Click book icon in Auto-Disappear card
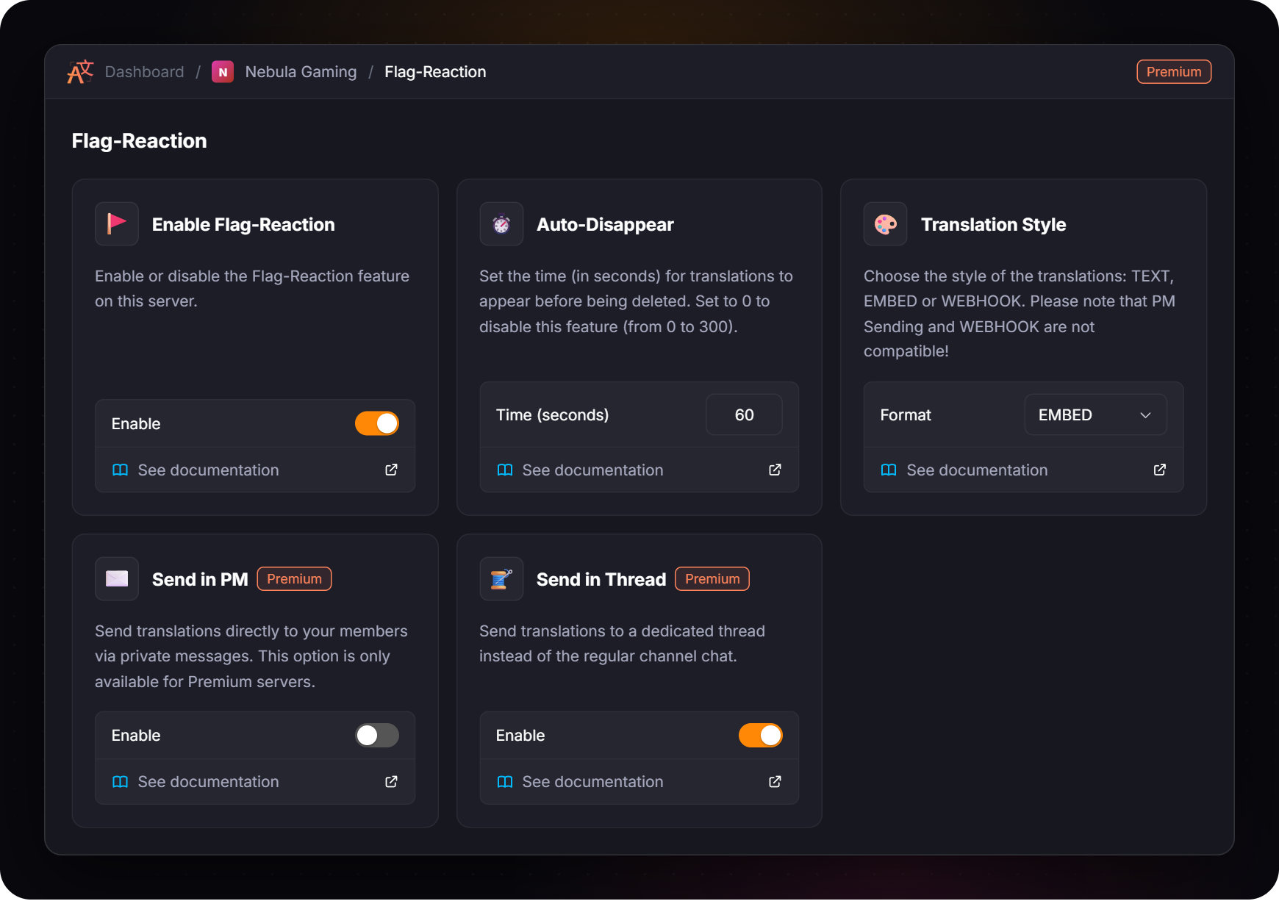 pos(505,470)
